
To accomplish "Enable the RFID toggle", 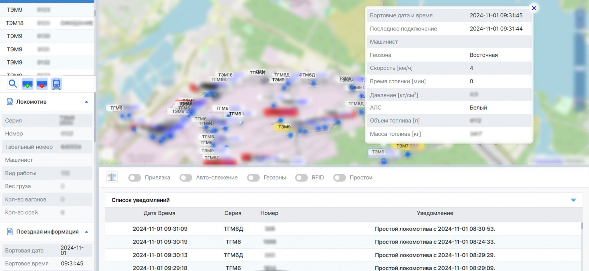I will click(301, 178).
